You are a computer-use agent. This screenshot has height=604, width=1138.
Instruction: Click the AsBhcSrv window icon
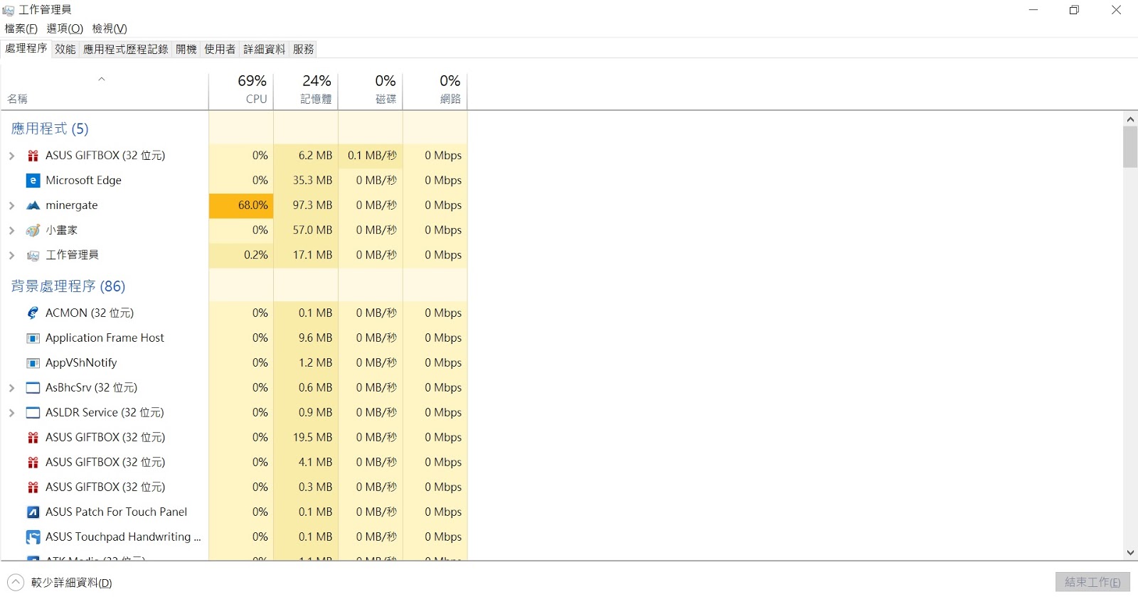(33, 388)
